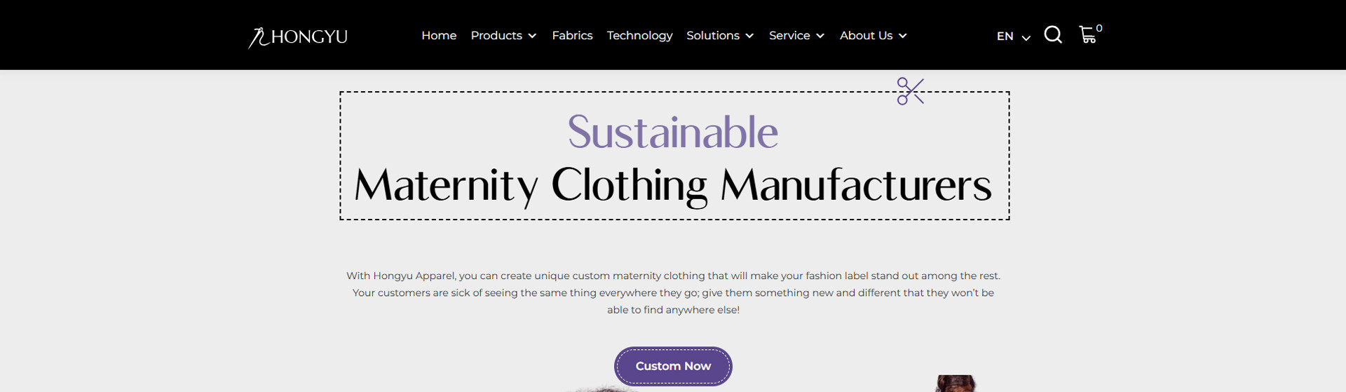Open the Technology menu item
This screenshot has height=392, width=1346.
639,36
